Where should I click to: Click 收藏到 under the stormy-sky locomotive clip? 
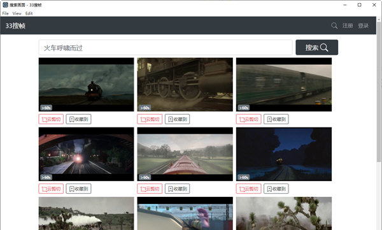(x=79, y=119)
